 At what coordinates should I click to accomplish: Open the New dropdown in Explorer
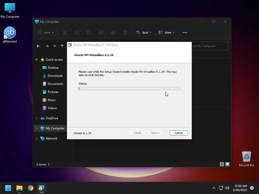[46, 33]
